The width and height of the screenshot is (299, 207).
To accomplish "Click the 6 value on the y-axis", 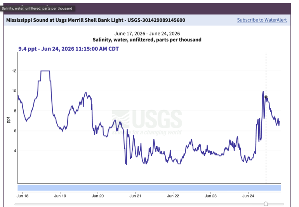I will 15,131.
